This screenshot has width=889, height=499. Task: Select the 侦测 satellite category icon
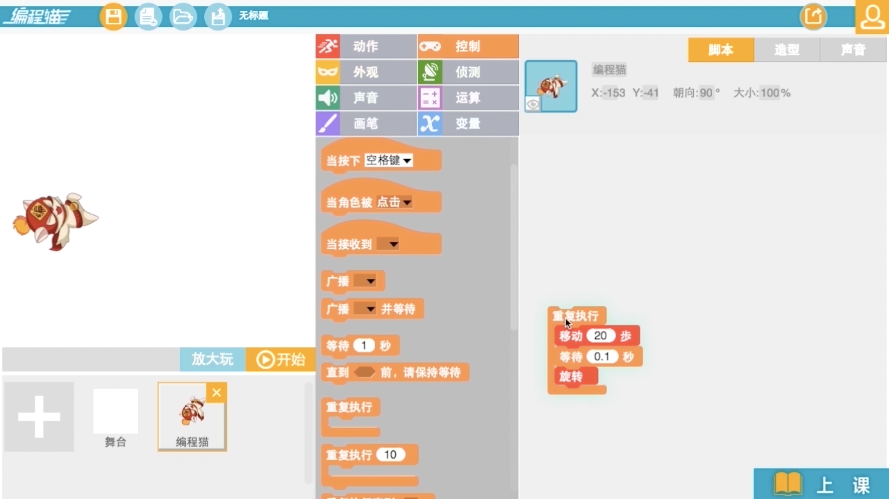coord(430,72)
